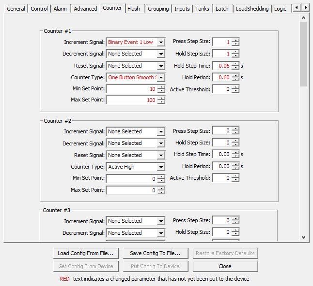This screenshot has width=313, height=286.
Task: Increase Counter #1 Hold Step Time
Action: tap(235, 64)
